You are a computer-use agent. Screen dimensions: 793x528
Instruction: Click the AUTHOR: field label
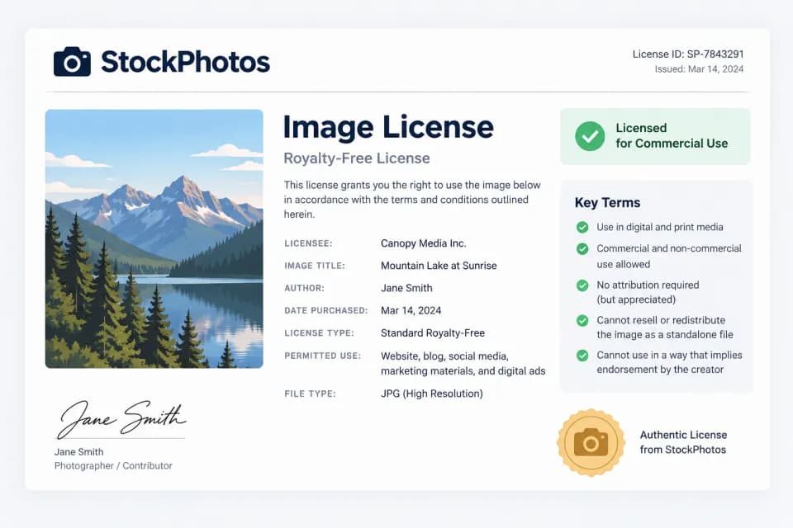point(305,289)
